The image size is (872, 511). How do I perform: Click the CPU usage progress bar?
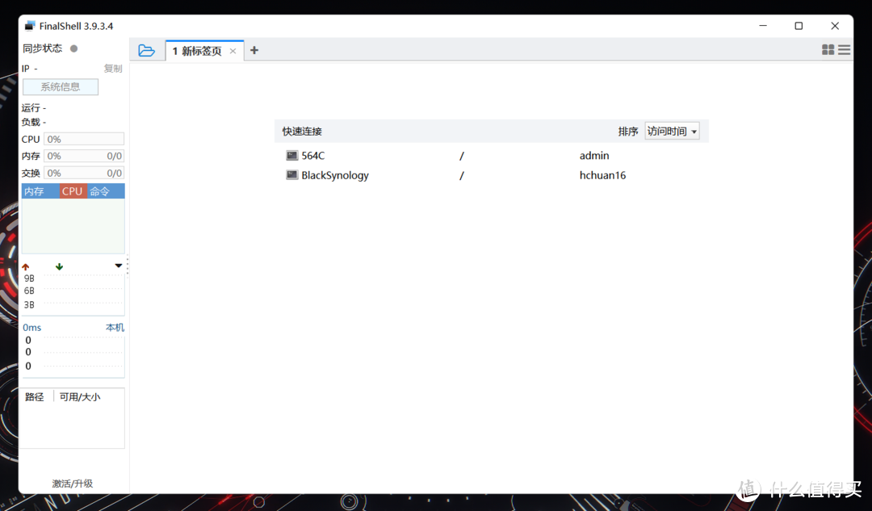click(x=84, y=139)
